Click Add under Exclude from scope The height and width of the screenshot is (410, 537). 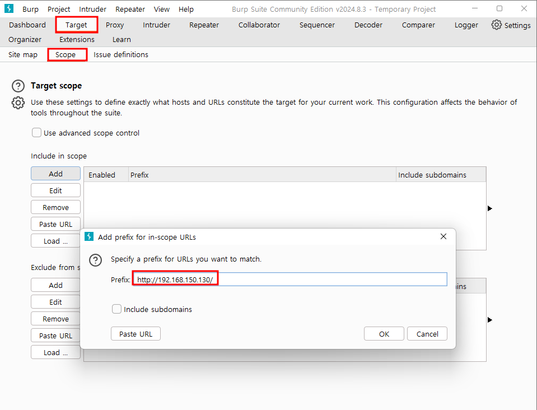(56, 285)
